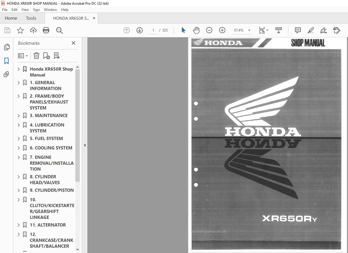Select HONDA XR650R document tab
The height and width of the screenshot is (253, 348).
coord(71,18)
